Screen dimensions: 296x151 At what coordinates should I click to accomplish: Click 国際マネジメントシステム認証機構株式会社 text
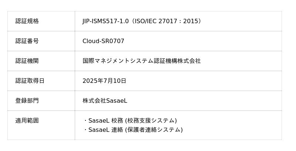[141, 61]
